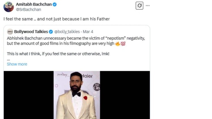Click Amitabh Bachchan's blue verified badge
212x119 pixels.
(55, 4)
